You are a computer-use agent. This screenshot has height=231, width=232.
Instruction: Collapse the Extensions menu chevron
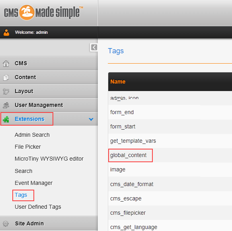click(x=91, y=119)
